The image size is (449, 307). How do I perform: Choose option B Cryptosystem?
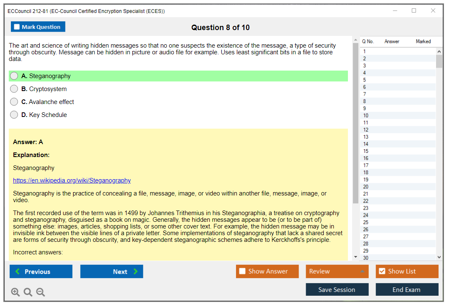coord(14,89)
